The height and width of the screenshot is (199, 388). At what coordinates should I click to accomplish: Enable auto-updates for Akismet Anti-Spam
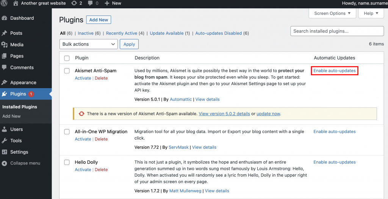[x=334, y=71]
